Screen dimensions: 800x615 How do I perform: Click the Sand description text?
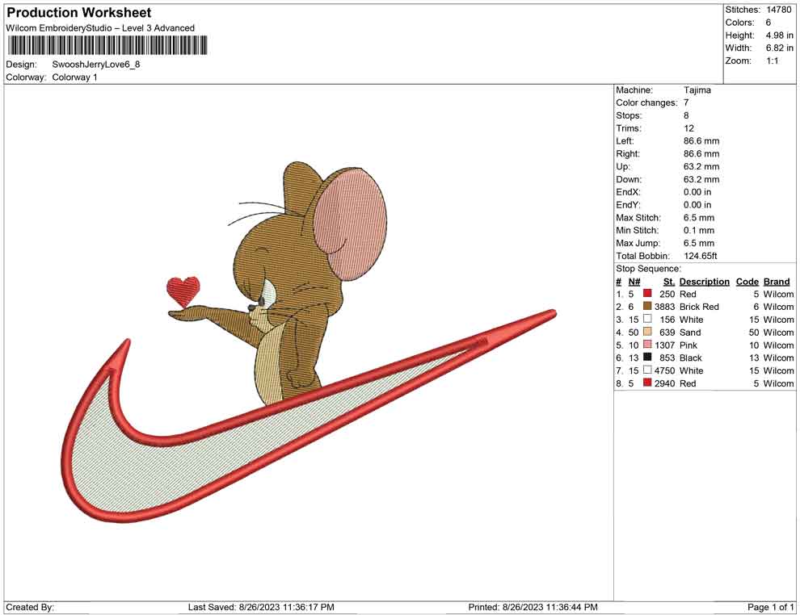690,333
